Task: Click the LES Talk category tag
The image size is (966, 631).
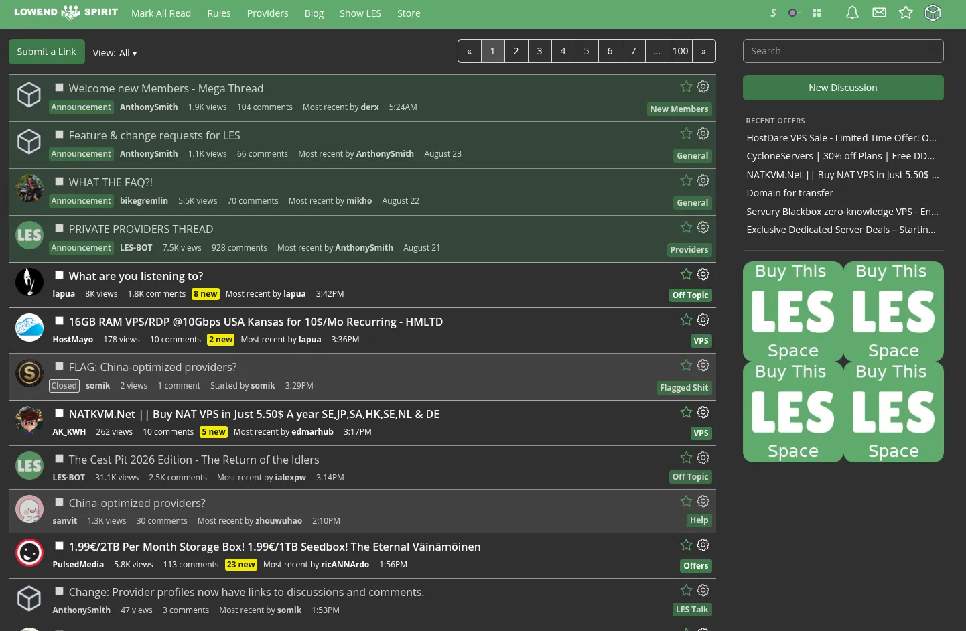Action: tap(691, 610)
